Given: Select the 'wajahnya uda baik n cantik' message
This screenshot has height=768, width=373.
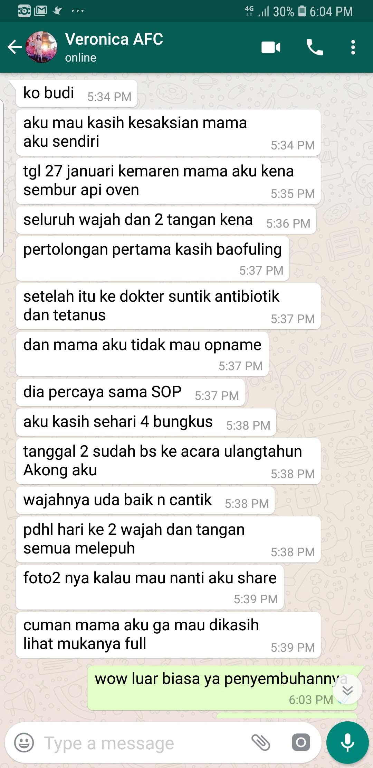Looking at the screenshot, I should (145, 500).
